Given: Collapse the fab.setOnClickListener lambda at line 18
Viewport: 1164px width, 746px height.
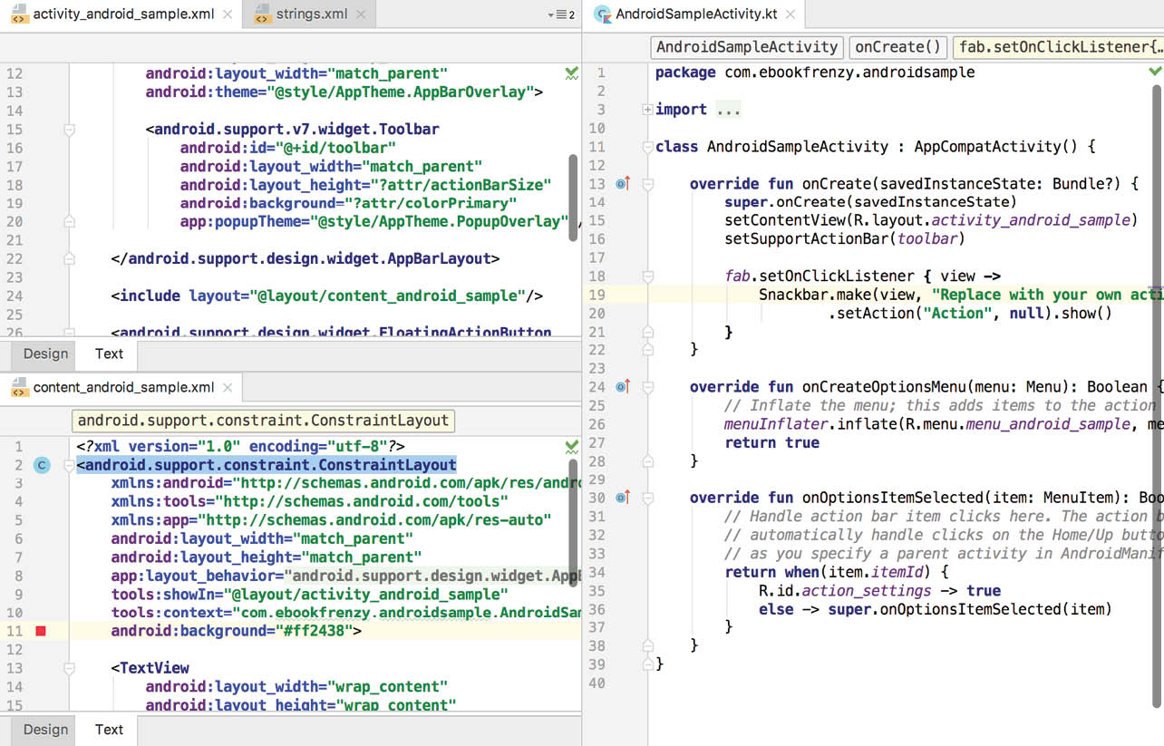Looking at the screenshot, I should point(647,276).
